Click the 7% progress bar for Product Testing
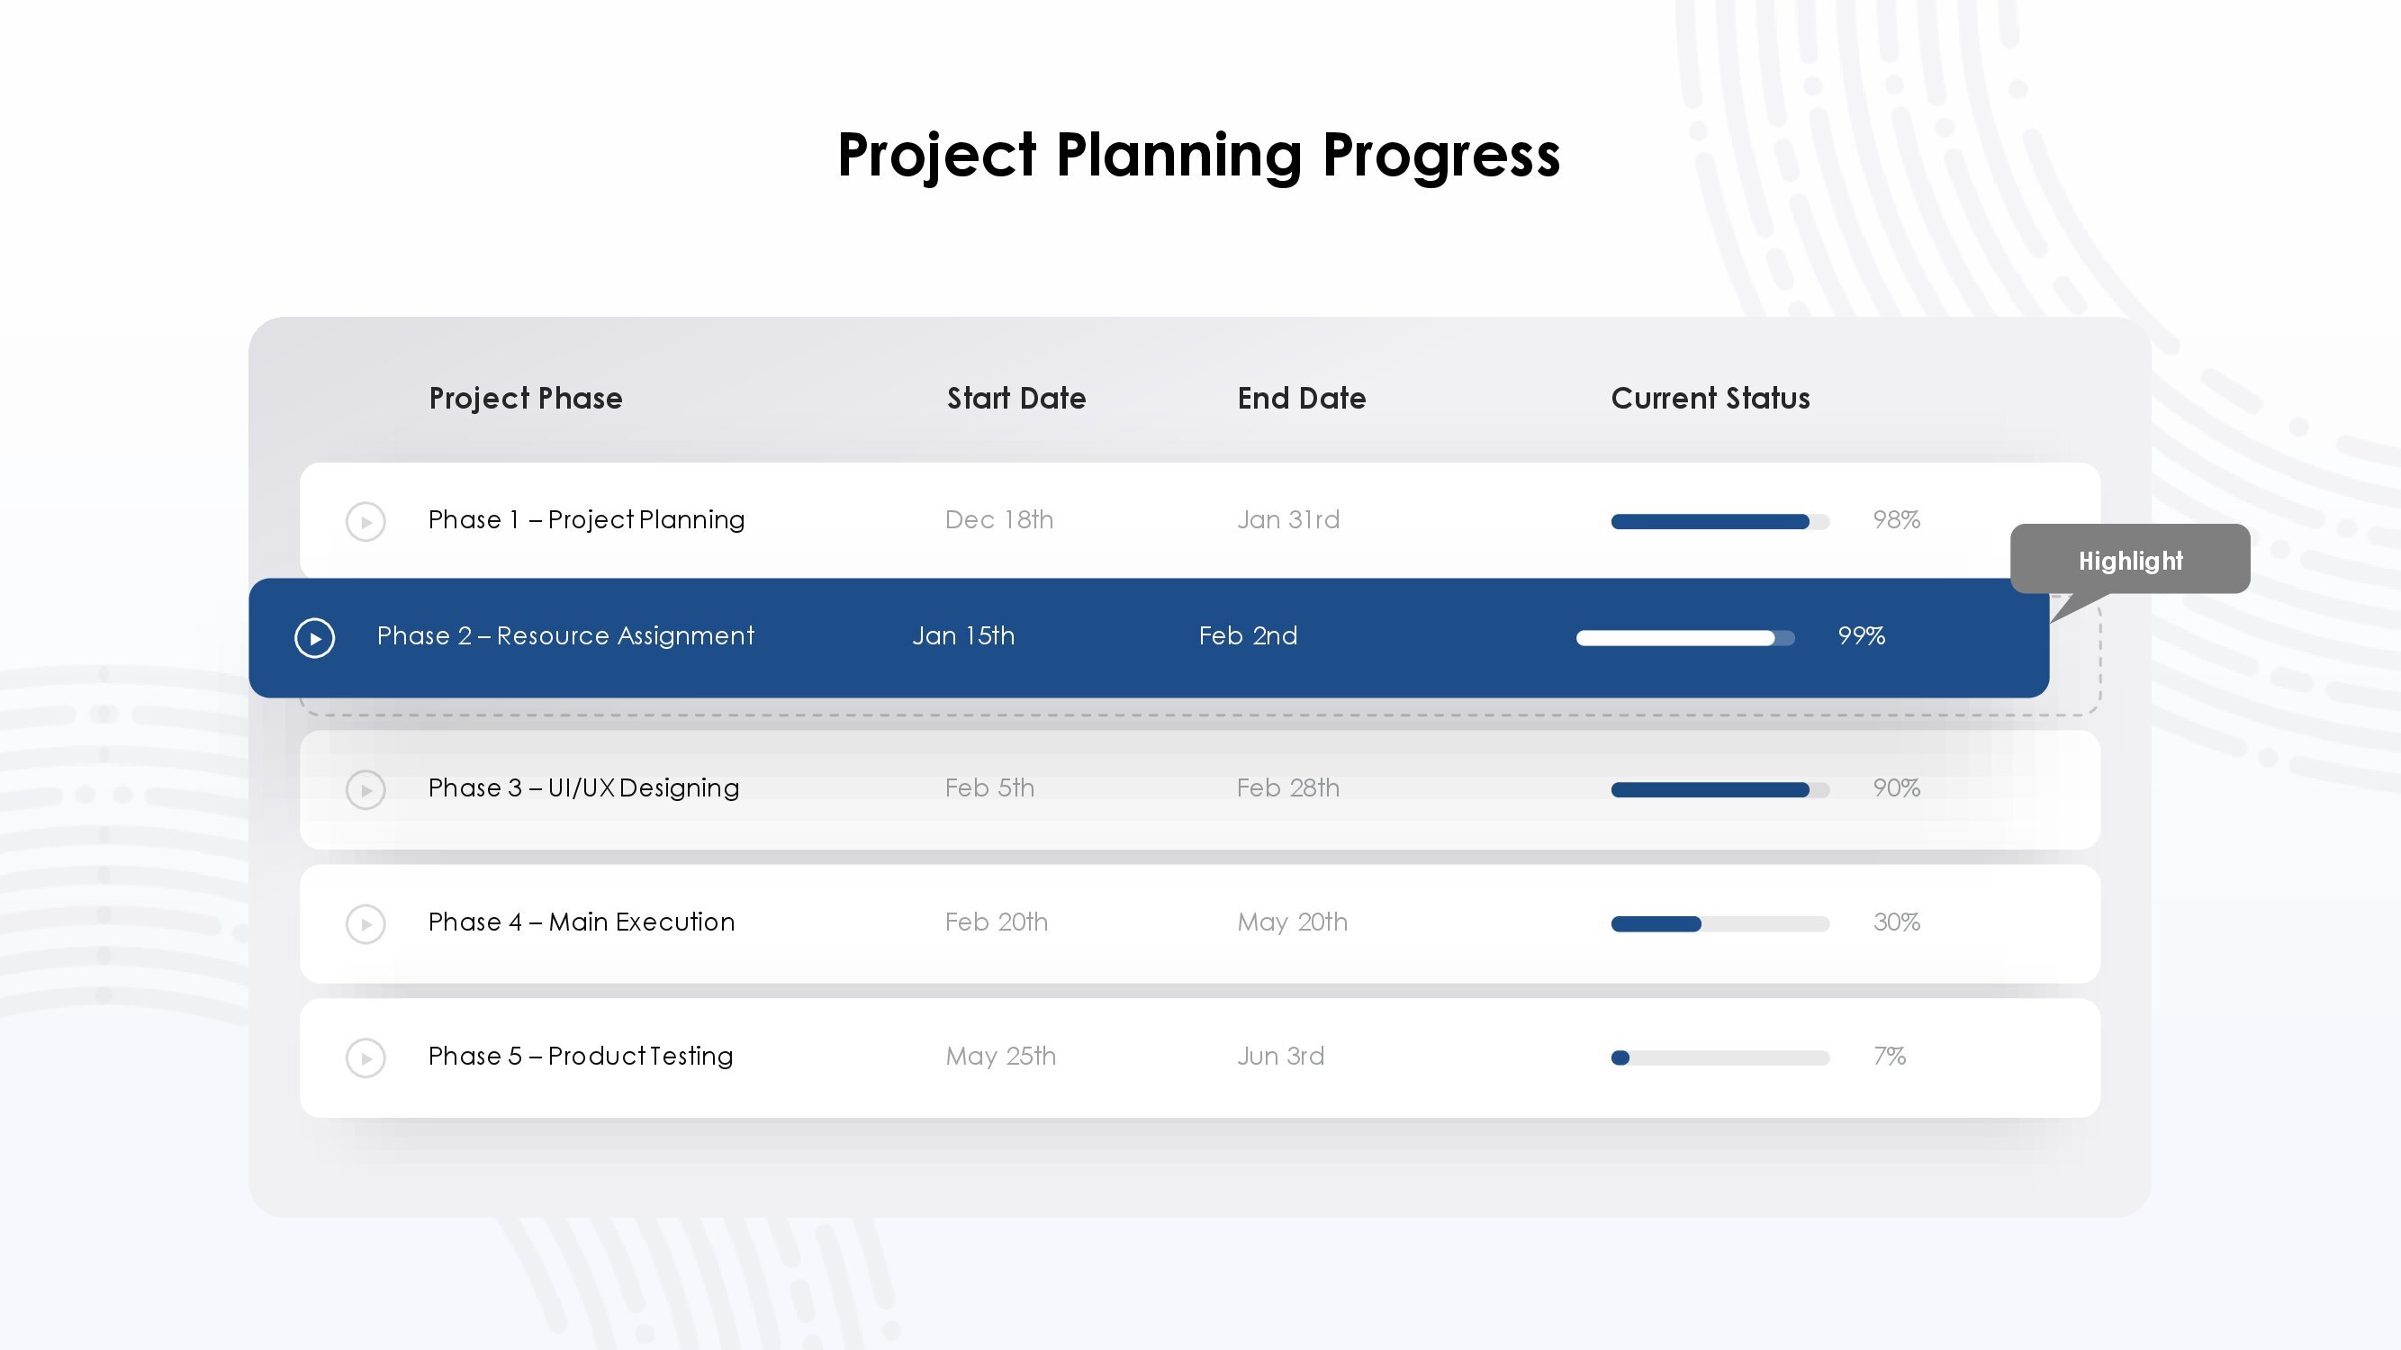 point(1720,1058)
